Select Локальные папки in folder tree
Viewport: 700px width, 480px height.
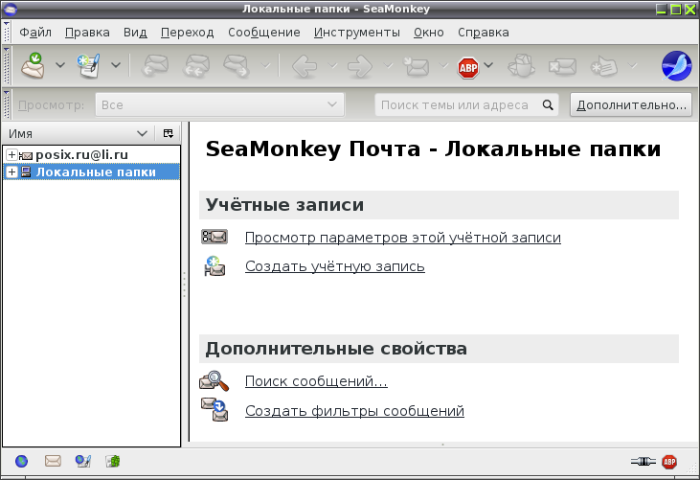[96, 171]
